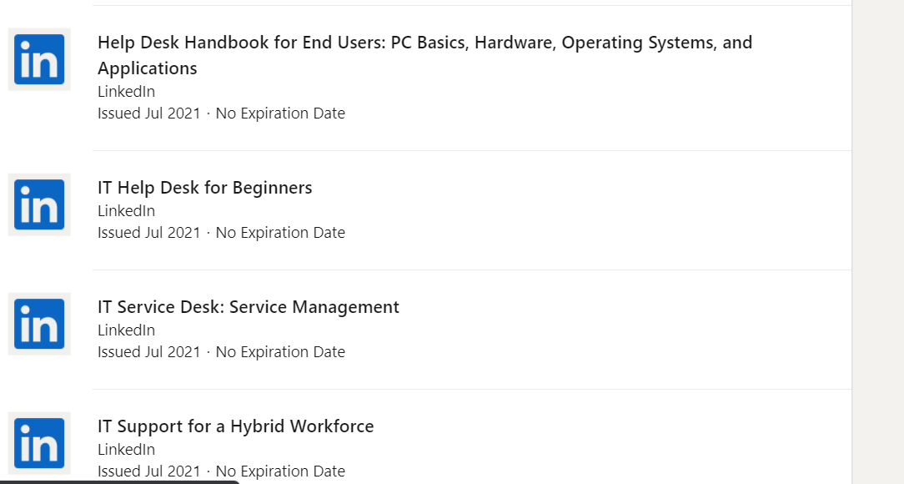904x484 pixels.
Task: Click the LinkedIn issuer name under IT Support for a Hybrid Workforce
Action: (x=126, y=450)
